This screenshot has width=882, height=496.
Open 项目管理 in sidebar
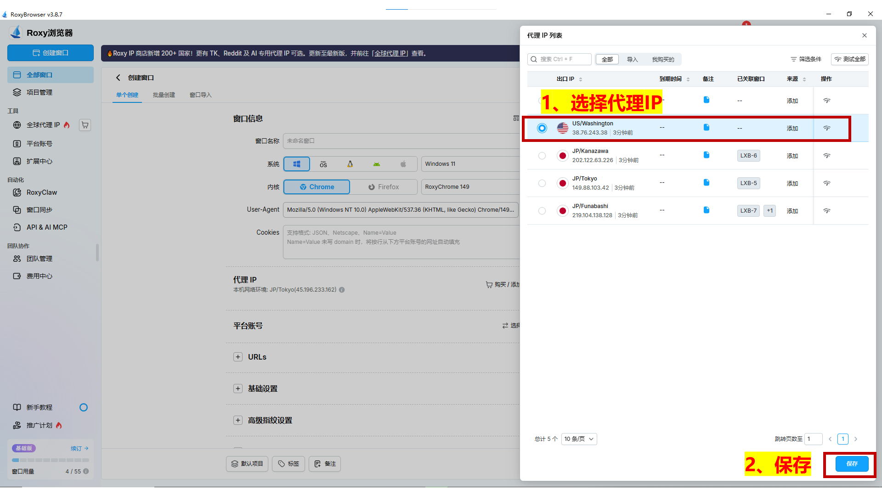click(x=51, y=92)
